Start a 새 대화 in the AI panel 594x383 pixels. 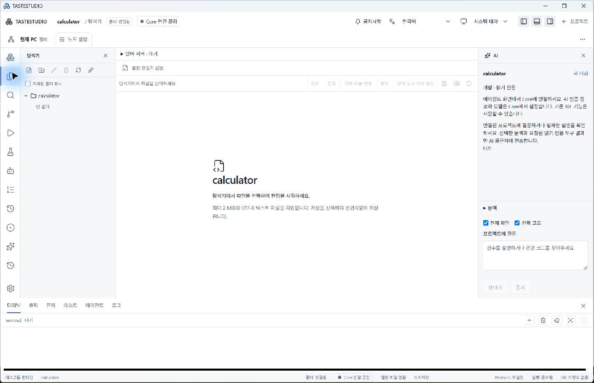click(581, 74)
